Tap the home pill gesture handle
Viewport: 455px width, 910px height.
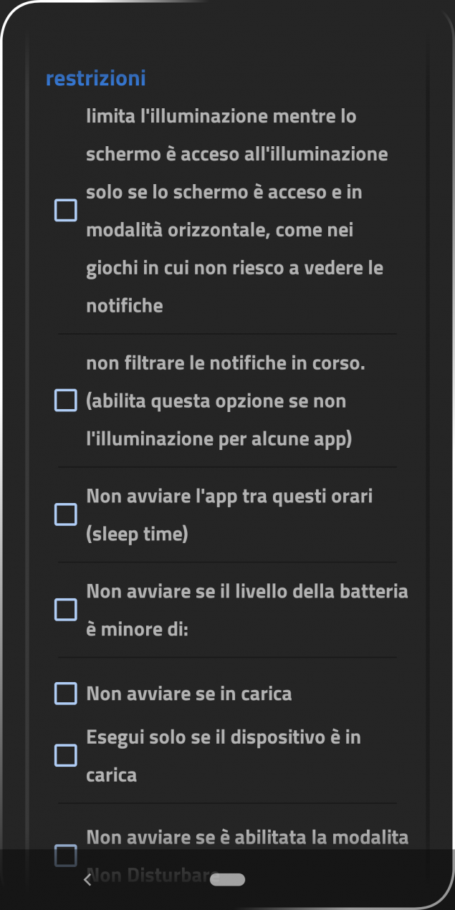228,879
